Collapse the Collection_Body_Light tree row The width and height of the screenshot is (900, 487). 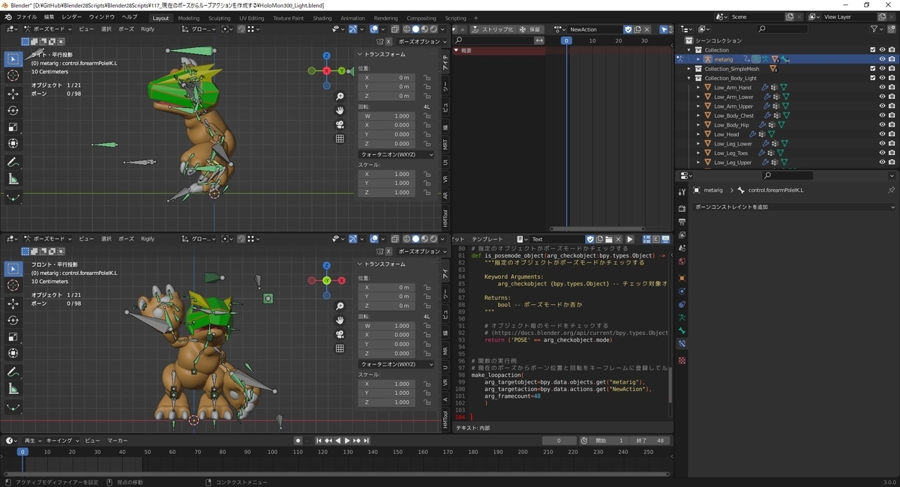tap(689, 78)
